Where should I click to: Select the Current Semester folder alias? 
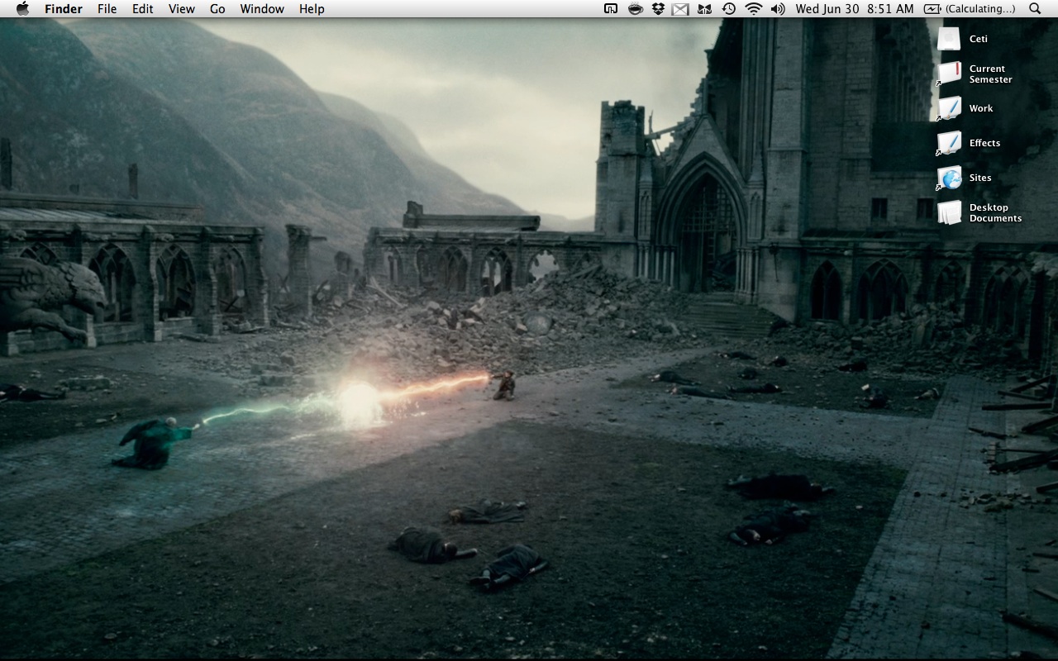point(949,74)
